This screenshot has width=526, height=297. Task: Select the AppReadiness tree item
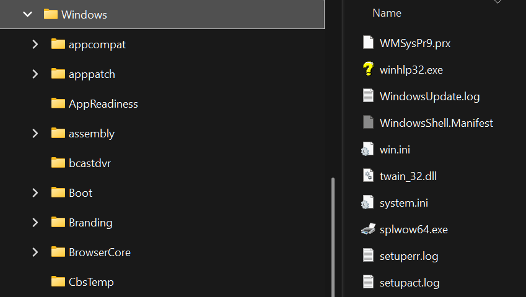(103, 104)
